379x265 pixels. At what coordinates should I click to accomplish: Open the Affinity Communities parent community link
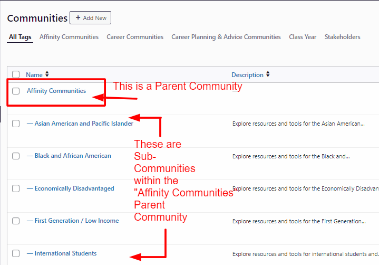[x=56, y=91]
